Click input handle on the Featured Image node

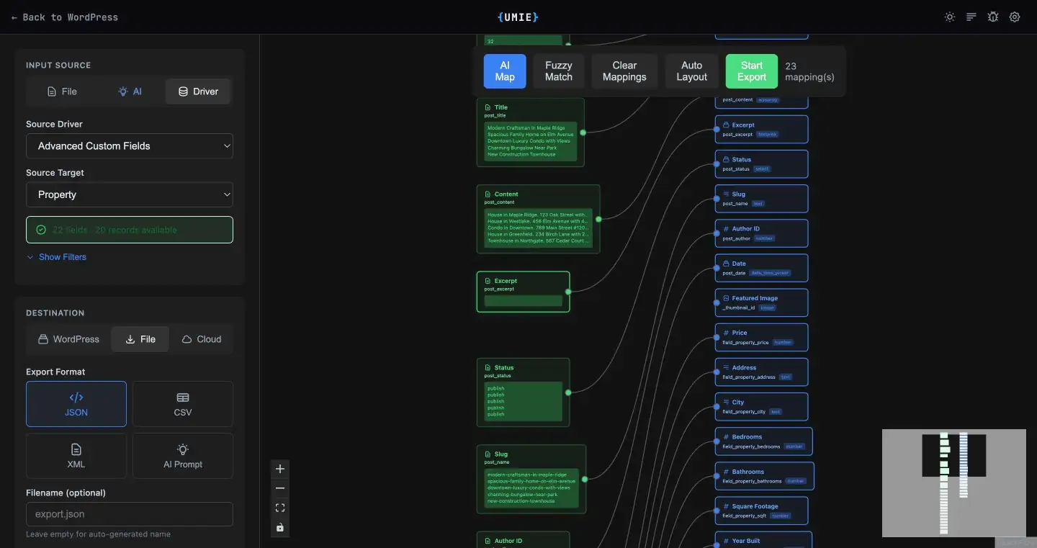coord(716,302)
